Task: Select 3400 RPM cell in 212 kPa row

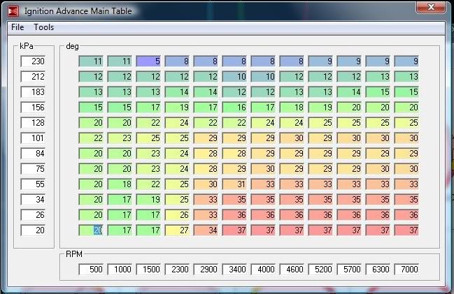Action: click(x=234, y=77)
